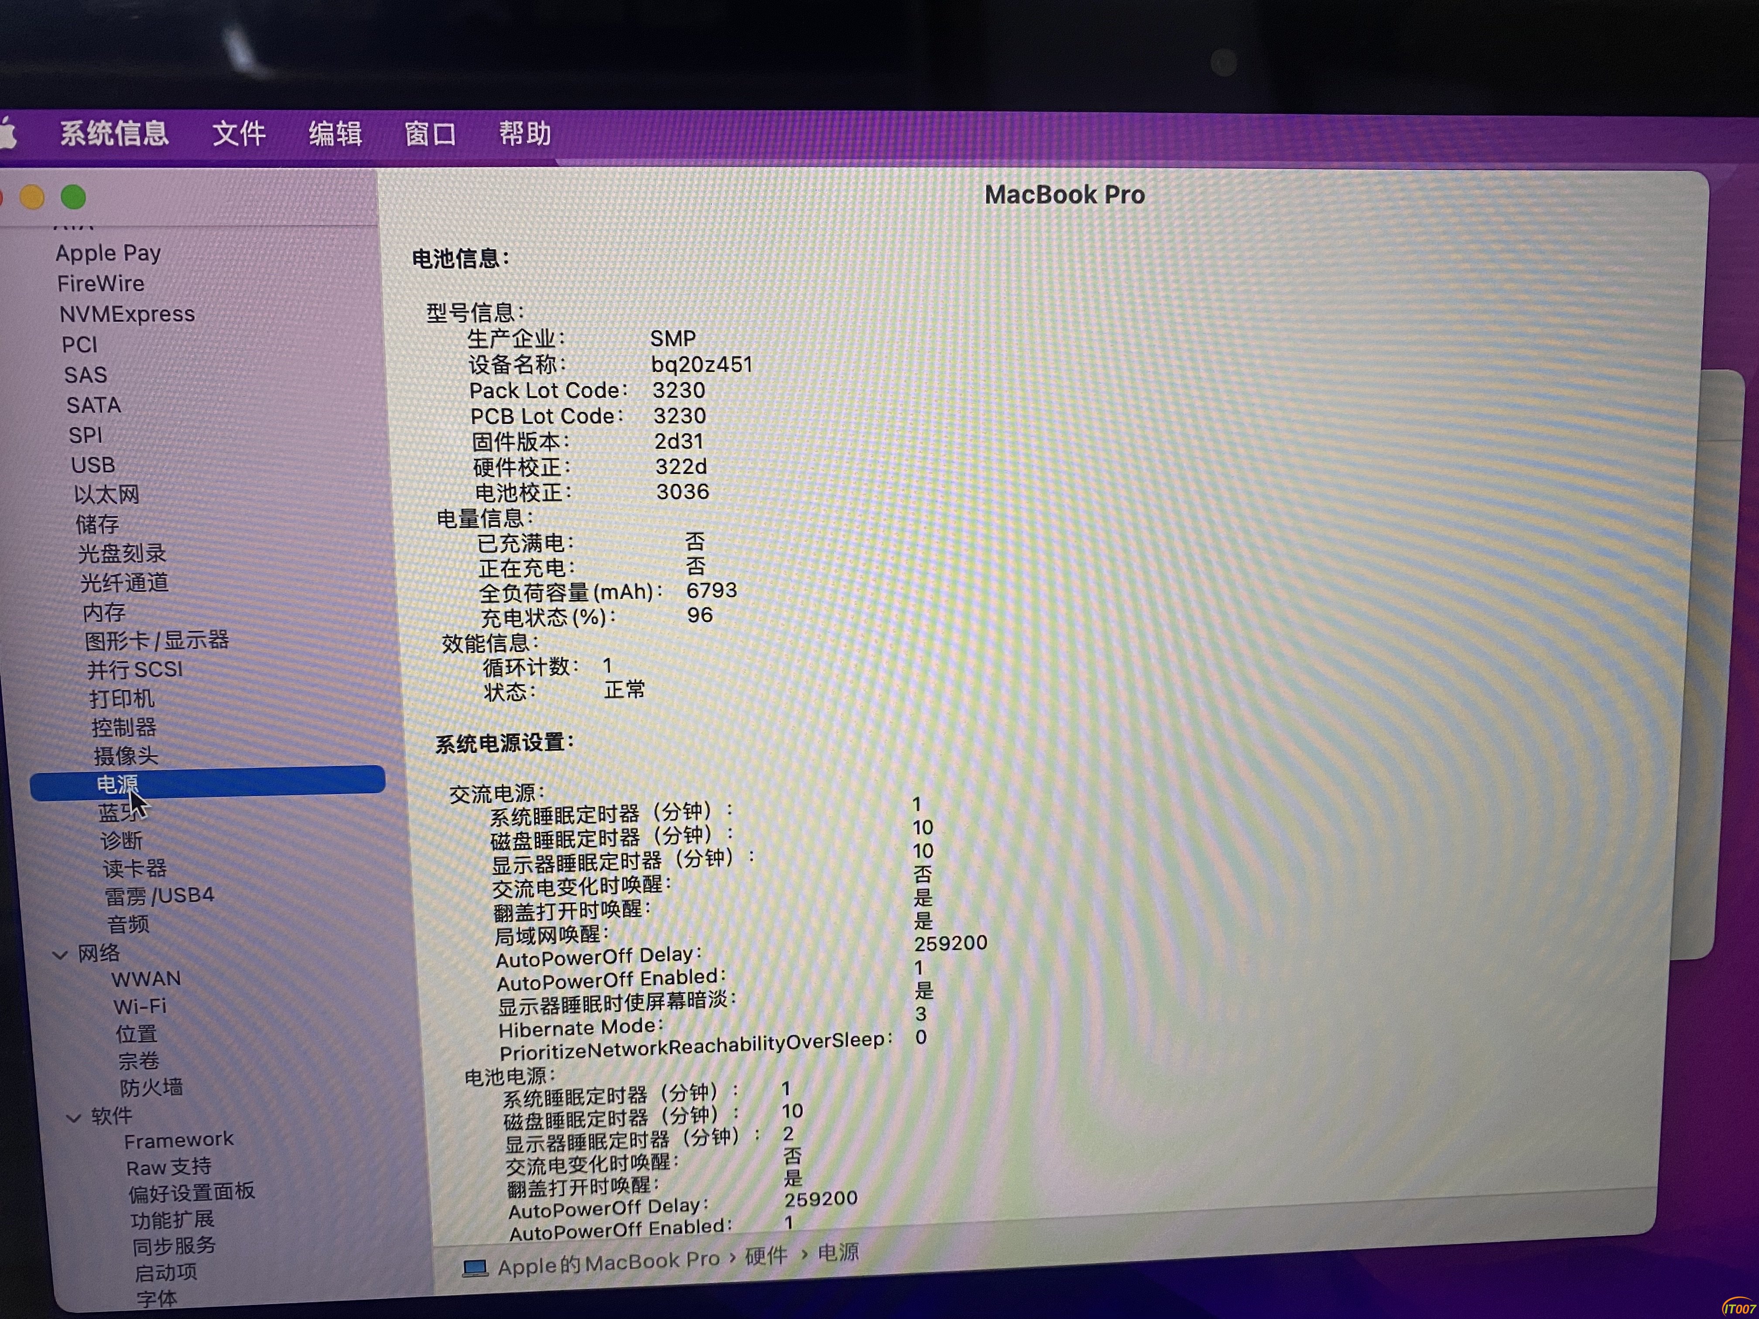
Task: Select the 软件 category row
Action: click(111, 1116)
